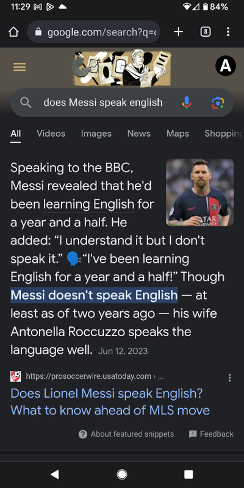Image resolution: width=244 pixels, height=488 pixels.
Task: Tap the search magnifier icon
Action: tap(26, 102)
